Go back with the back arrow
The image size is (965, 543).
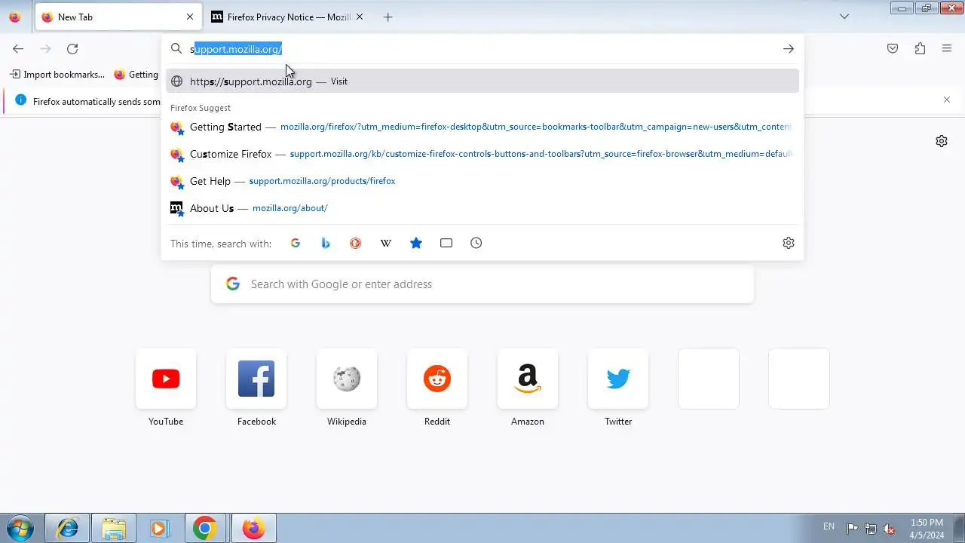coord(18,49)
